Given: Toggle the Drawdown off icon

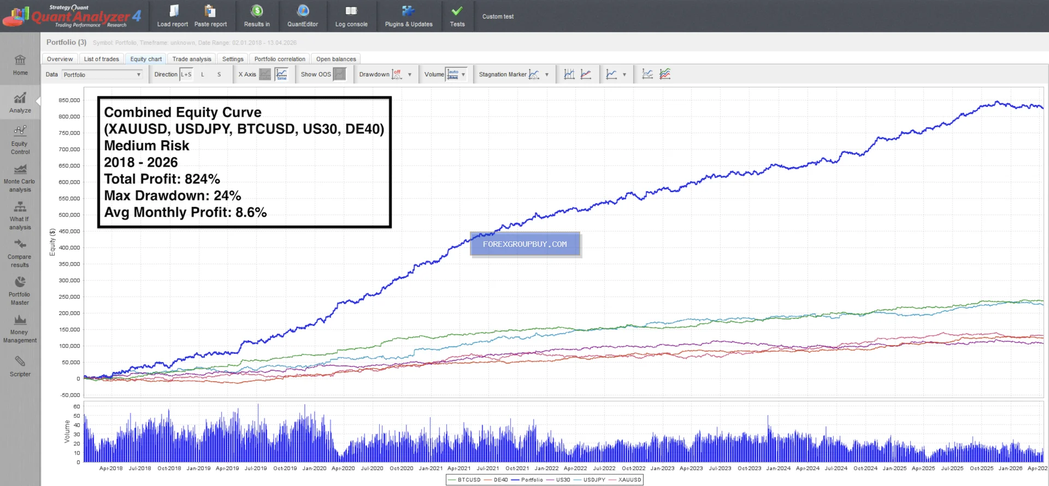Looking at the screenshot, I should tap(397, 74).
